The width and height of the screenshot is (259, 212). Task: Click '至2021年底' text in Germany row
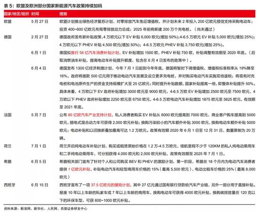(72, 107)
